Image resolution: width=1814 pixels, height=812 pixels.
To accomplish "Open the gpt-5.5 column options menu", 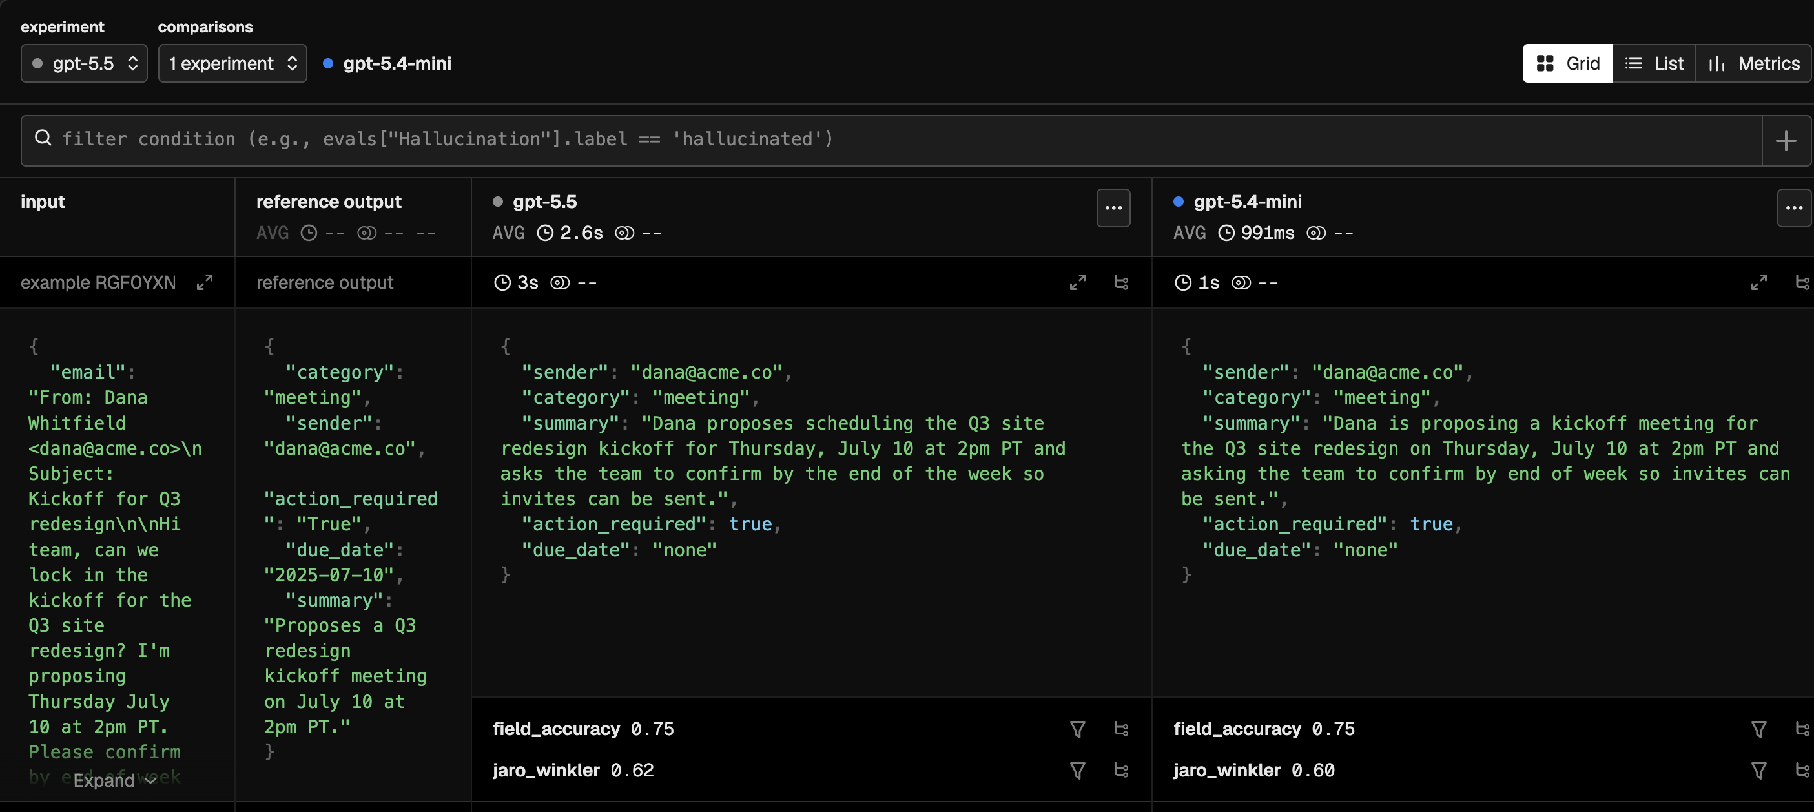I will point(1113,208).
